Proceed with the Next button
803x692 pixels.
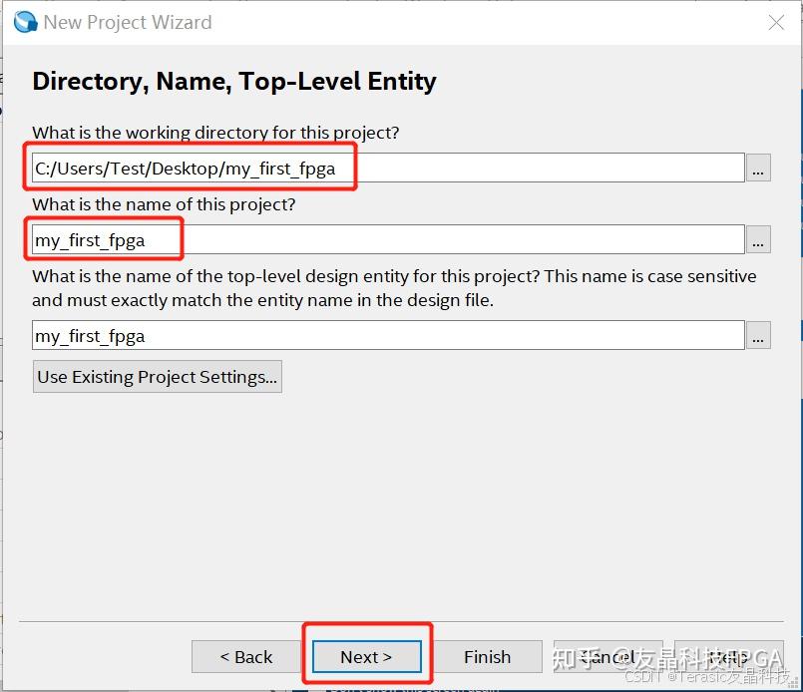(366, 657)
